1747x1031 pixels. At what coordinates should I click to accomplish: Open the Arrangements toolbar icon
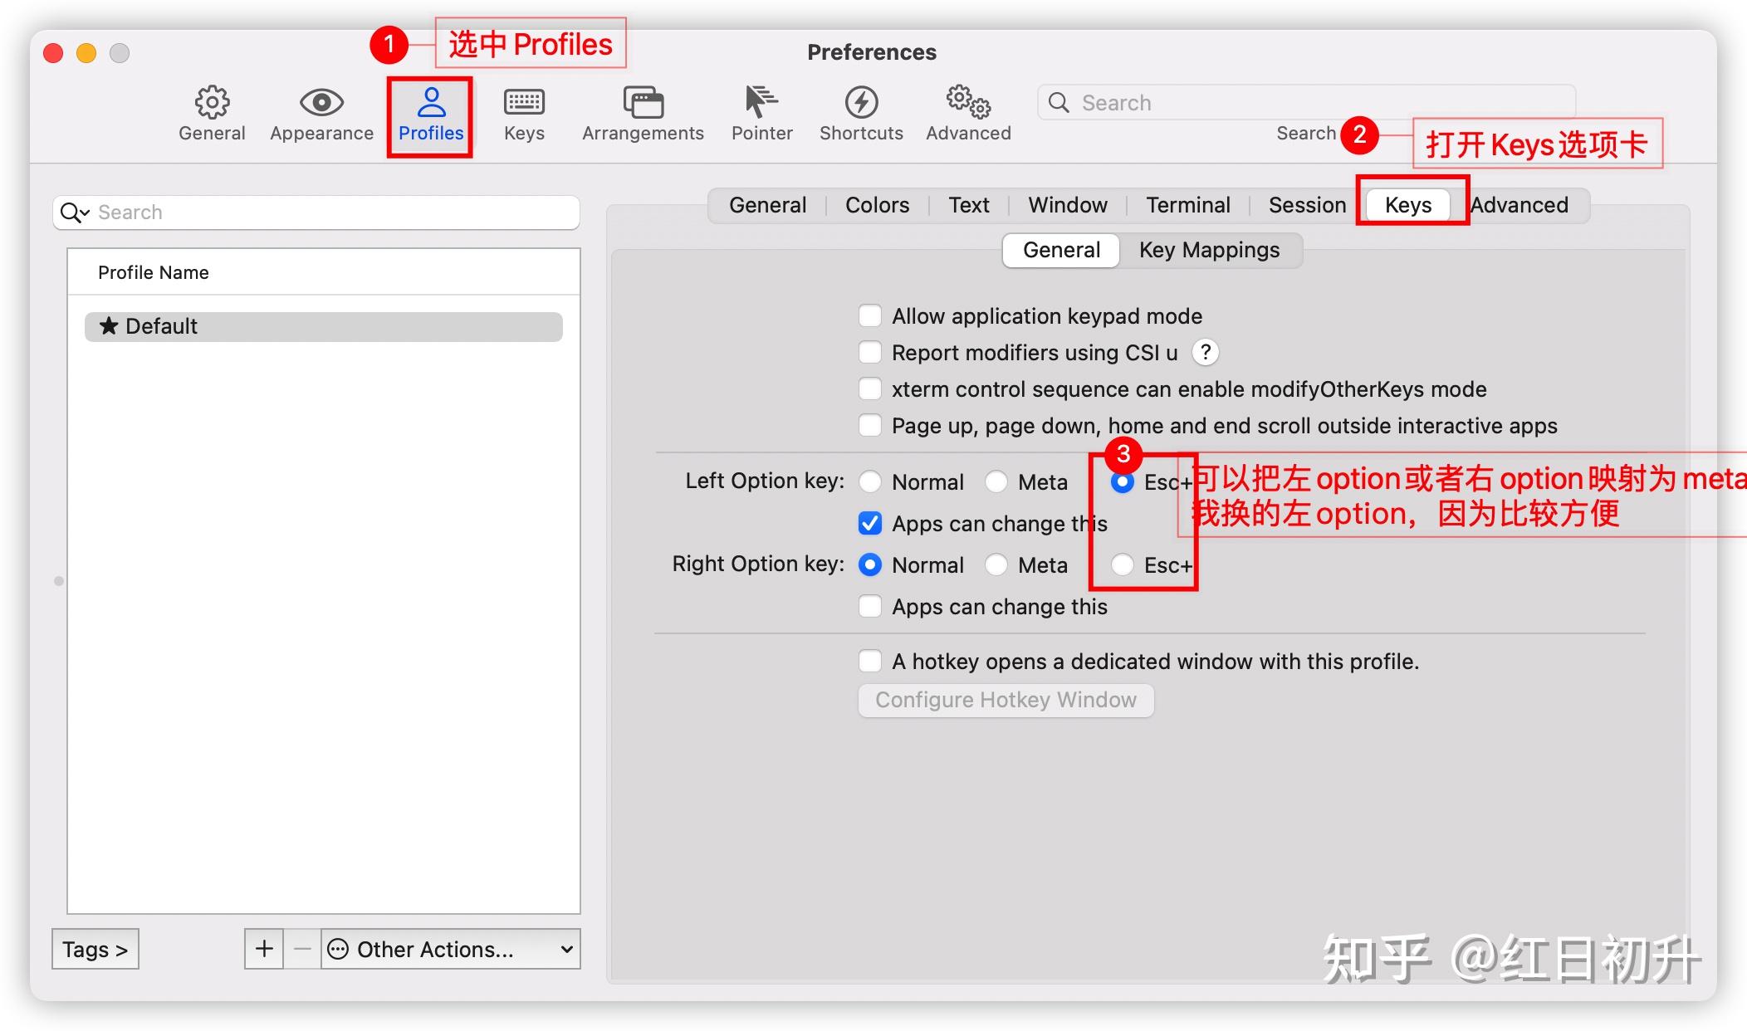(x=643, y=103)
